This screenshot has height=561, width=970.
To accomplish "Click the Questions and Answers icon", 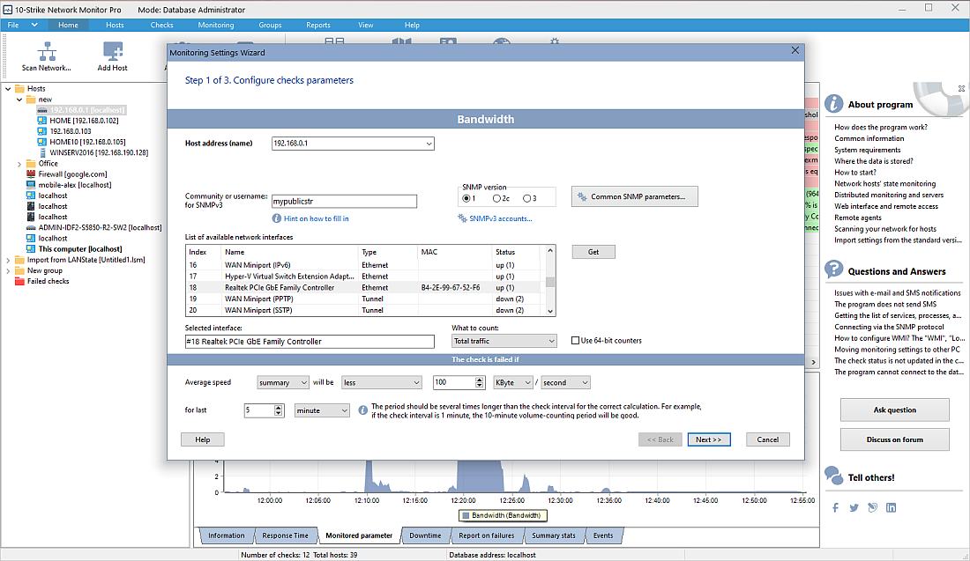I will click(834, 269).
